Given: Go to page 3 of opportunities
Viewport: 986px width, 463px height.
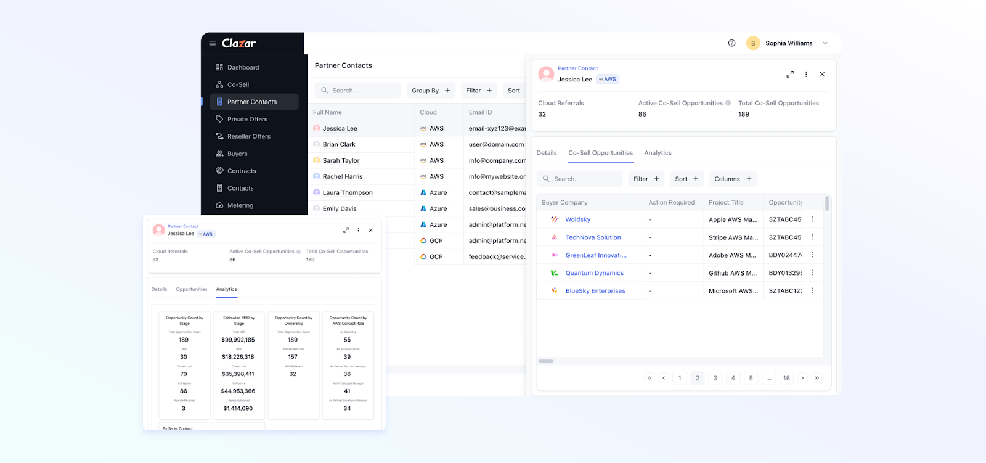Looking at the screenshot, I should click(x=715, y=378).
